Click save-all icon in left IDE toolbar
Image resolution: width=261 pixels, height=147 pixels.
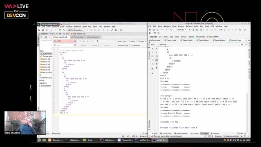click(43, 30)
